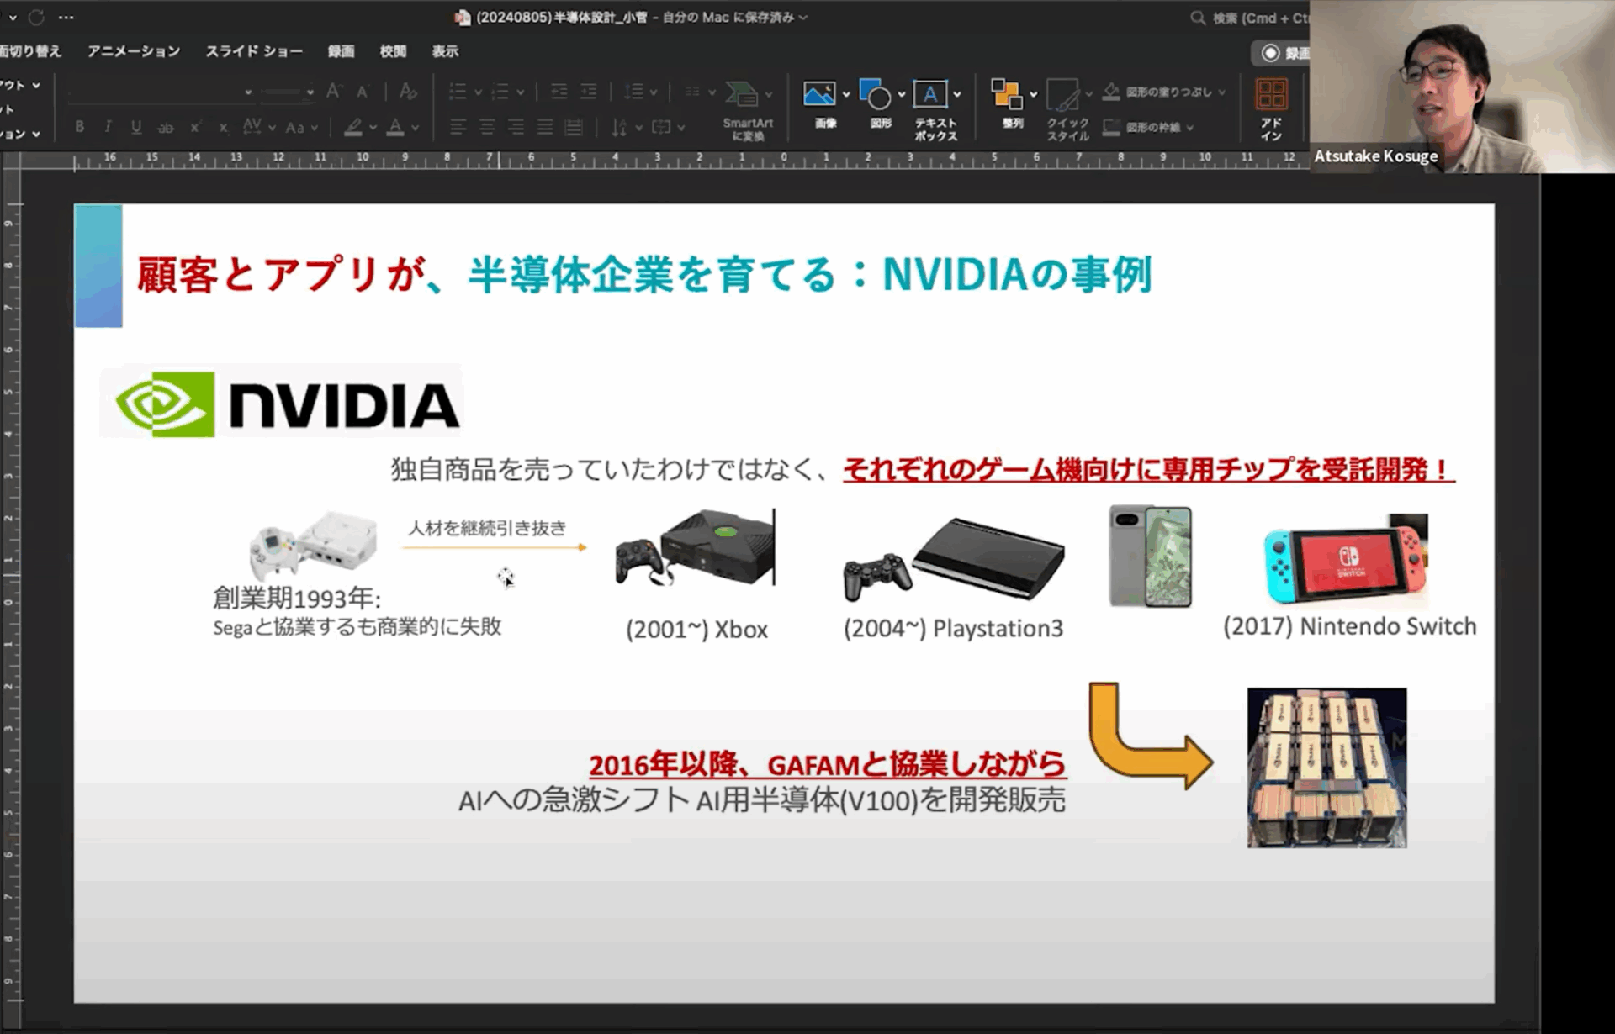The image size is (1615, 1034).
Task: Select the GPU server rack picture
Action: click(1326, 768)
